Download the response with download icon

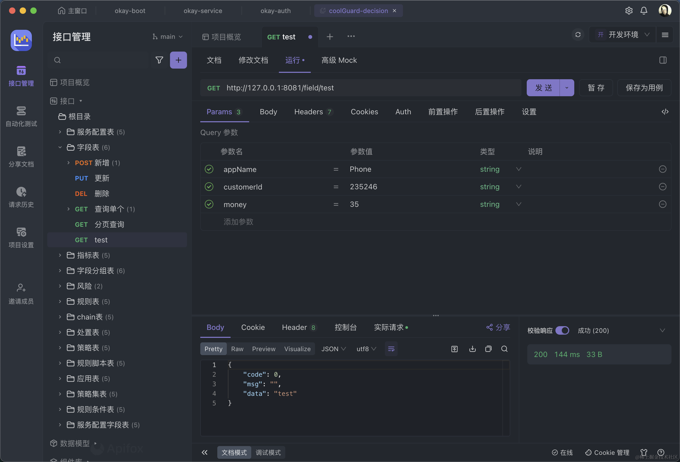(x=472, y=349)
